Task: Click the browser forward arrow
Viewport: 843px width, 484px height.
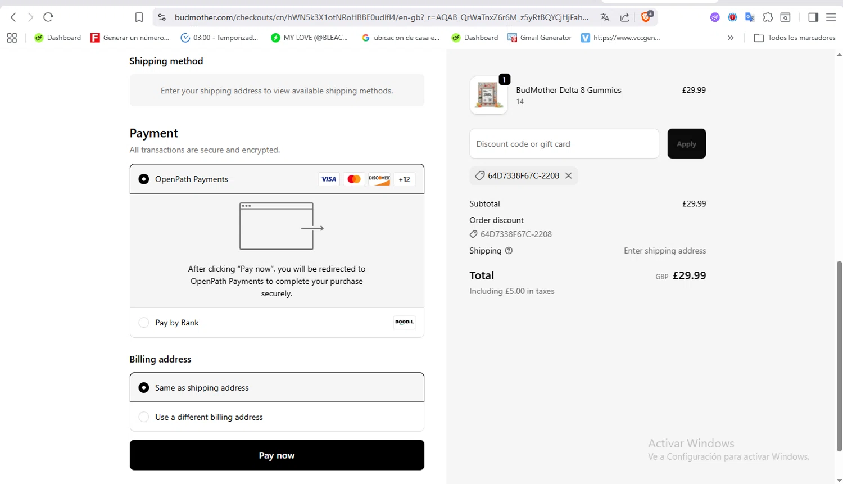Action: point(30,17)
